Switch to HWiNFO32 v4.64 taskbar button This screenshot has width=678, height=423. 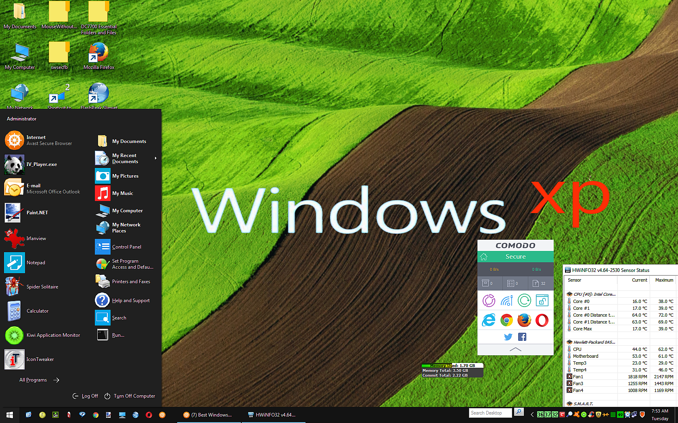click(x=274, y=415)
